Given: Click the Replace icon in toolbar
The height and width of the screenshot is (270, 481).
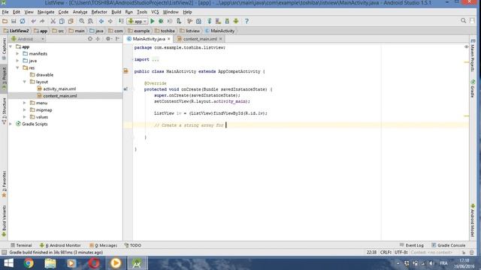Looking at the screenshot, I should click(90, 21).
